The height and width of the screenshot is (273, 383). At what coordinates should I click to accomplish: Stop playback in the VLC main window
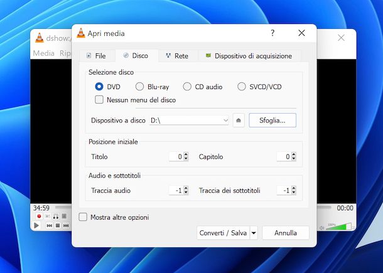point(58,225)
